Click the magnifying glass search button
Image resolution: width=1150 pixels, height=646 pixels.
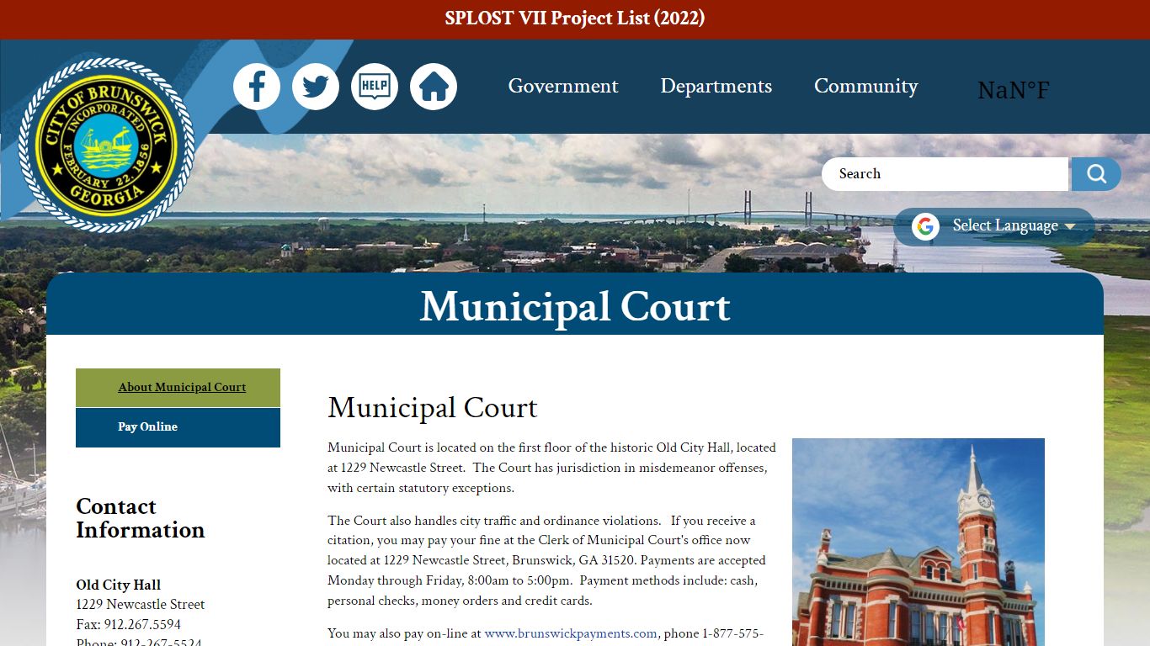(1096, 174)
